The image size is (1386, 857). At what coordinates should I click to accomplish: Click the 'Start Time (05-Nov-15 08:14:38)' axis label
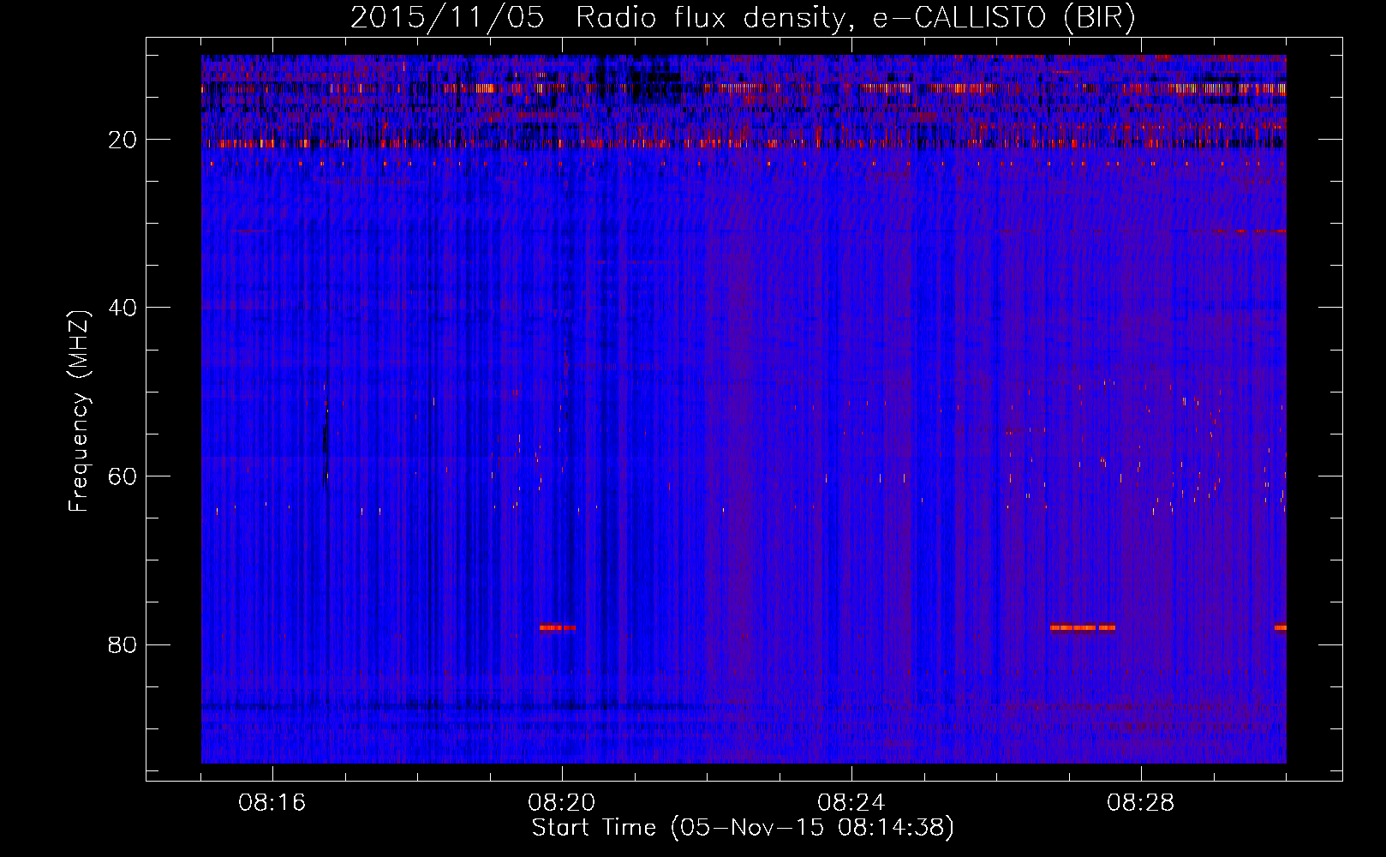[743, 829]
